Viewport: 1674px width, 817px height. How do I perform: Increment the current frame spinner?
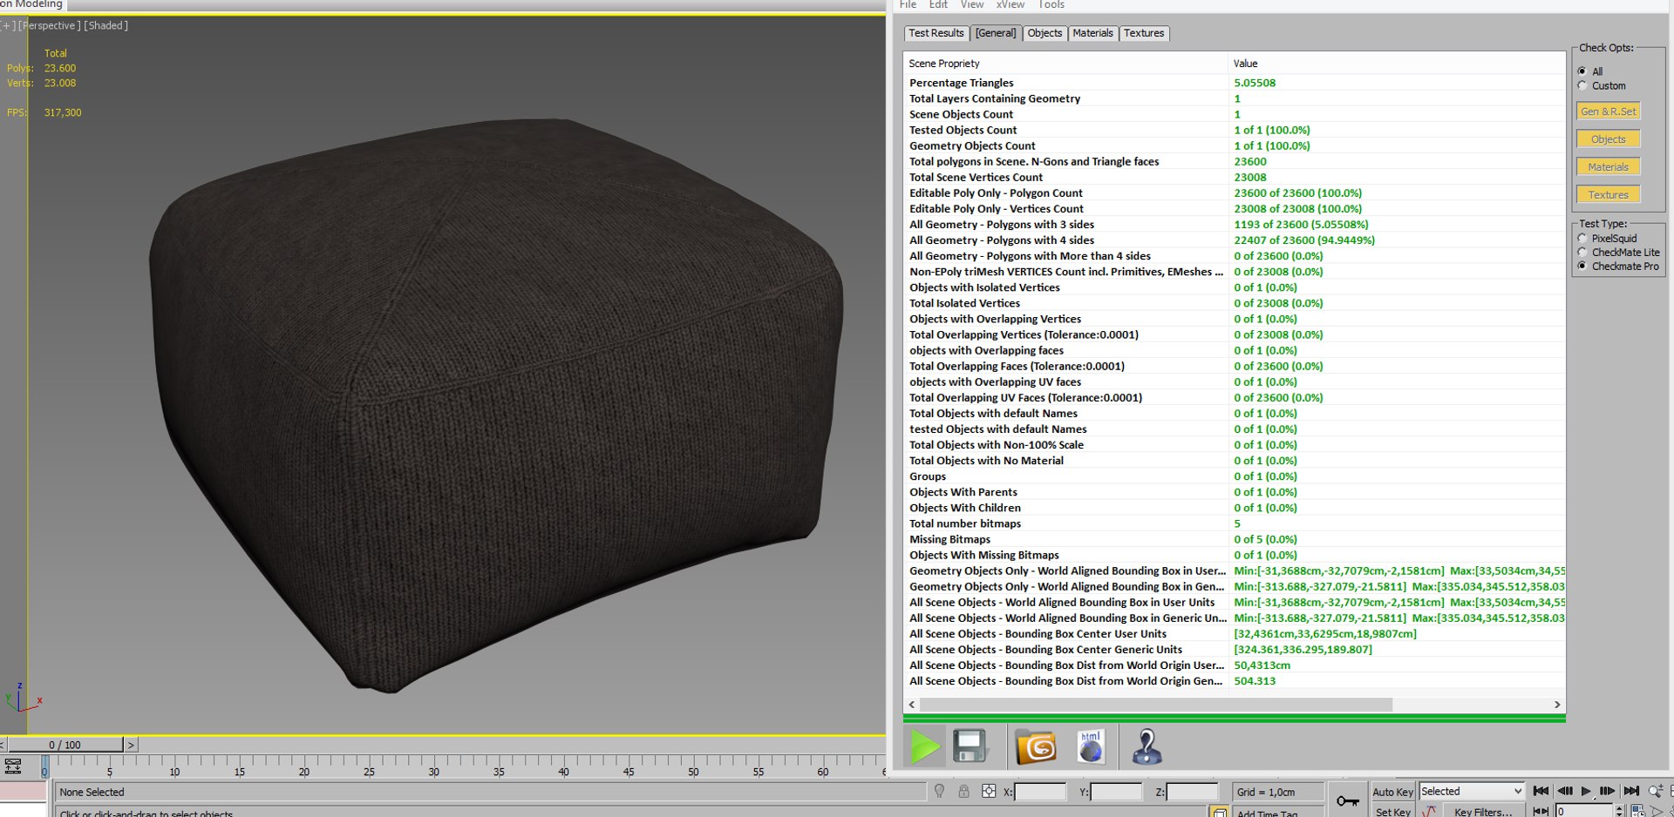click(x=1619, y=807)
